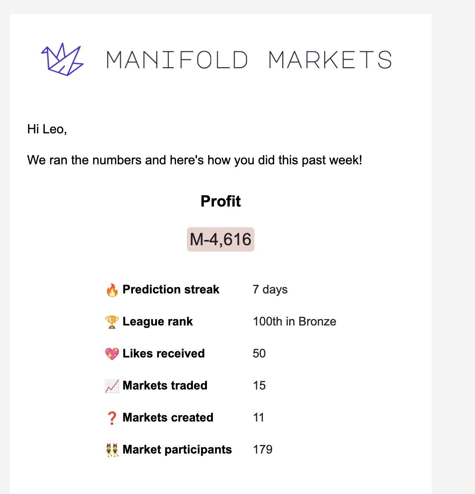Image resolution: width=475 pixels, height=494 pixels.
Task: Click the Markets created label
Action: tap(168, 418)
